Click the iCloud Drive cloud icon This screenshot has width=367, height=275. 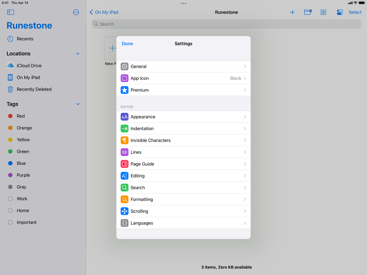tap(10, 66)
